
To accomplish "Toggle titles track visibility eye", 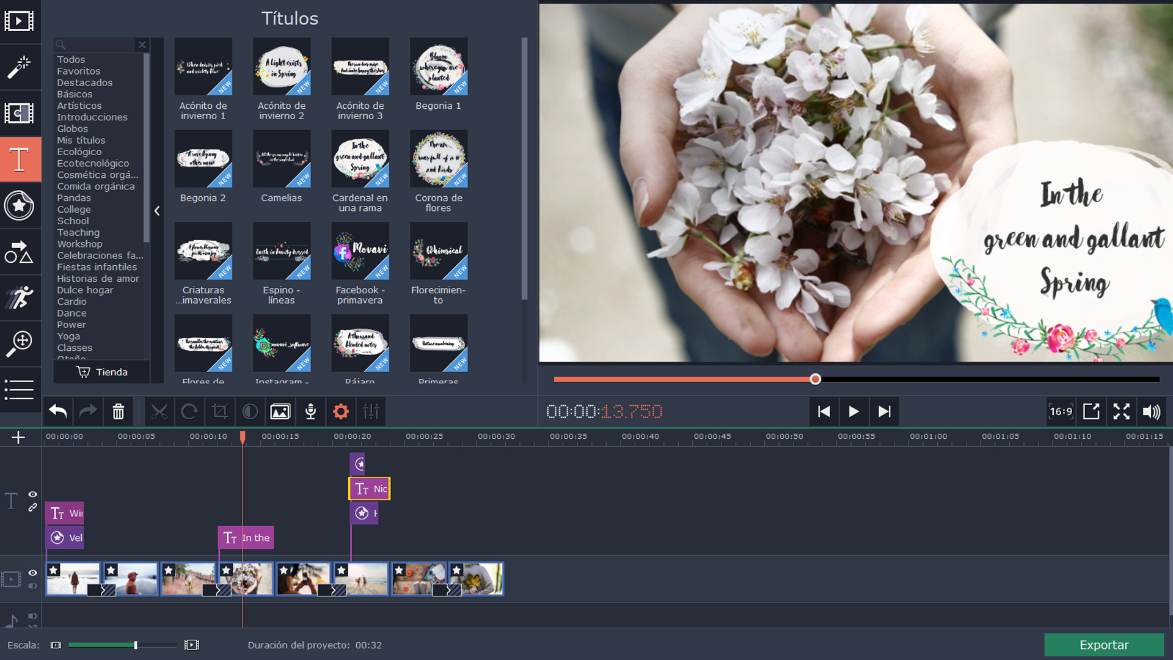I will click(x=33, y=494).
